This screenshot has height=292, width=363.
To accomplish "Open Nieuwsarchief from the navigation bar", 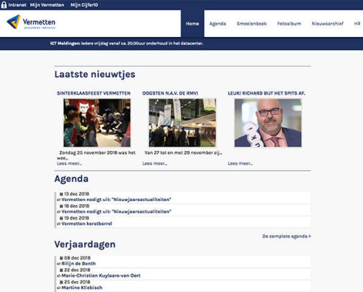I will coord(328,24).
